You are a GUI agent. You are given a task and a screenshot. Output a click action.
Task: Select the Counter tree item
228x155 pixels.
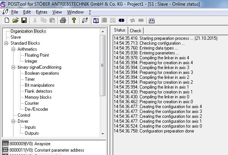[32, 103]
